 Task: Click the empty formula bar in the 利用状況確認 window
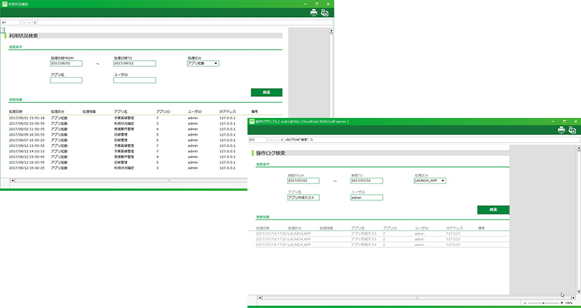pyautogui.click(x=185, y=22)
